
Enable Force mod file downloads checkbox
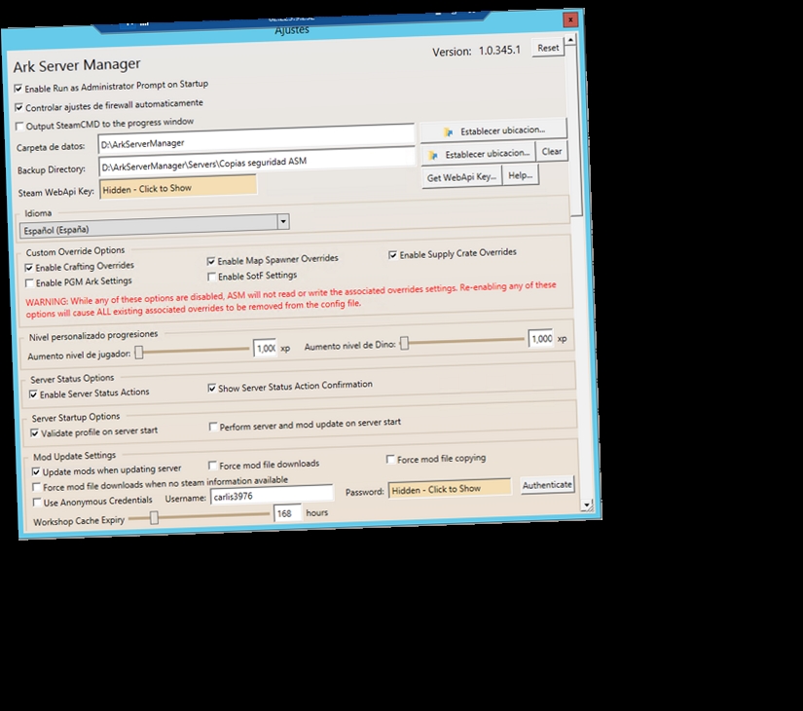click(x=212, y=466)
